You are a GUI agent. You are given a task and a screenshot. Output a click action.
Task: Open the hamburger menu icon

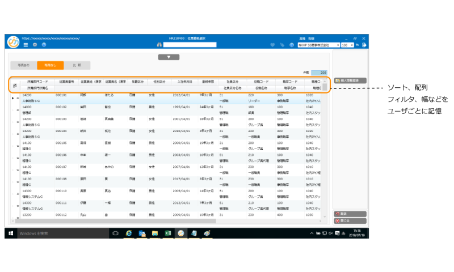click(26, 44)
